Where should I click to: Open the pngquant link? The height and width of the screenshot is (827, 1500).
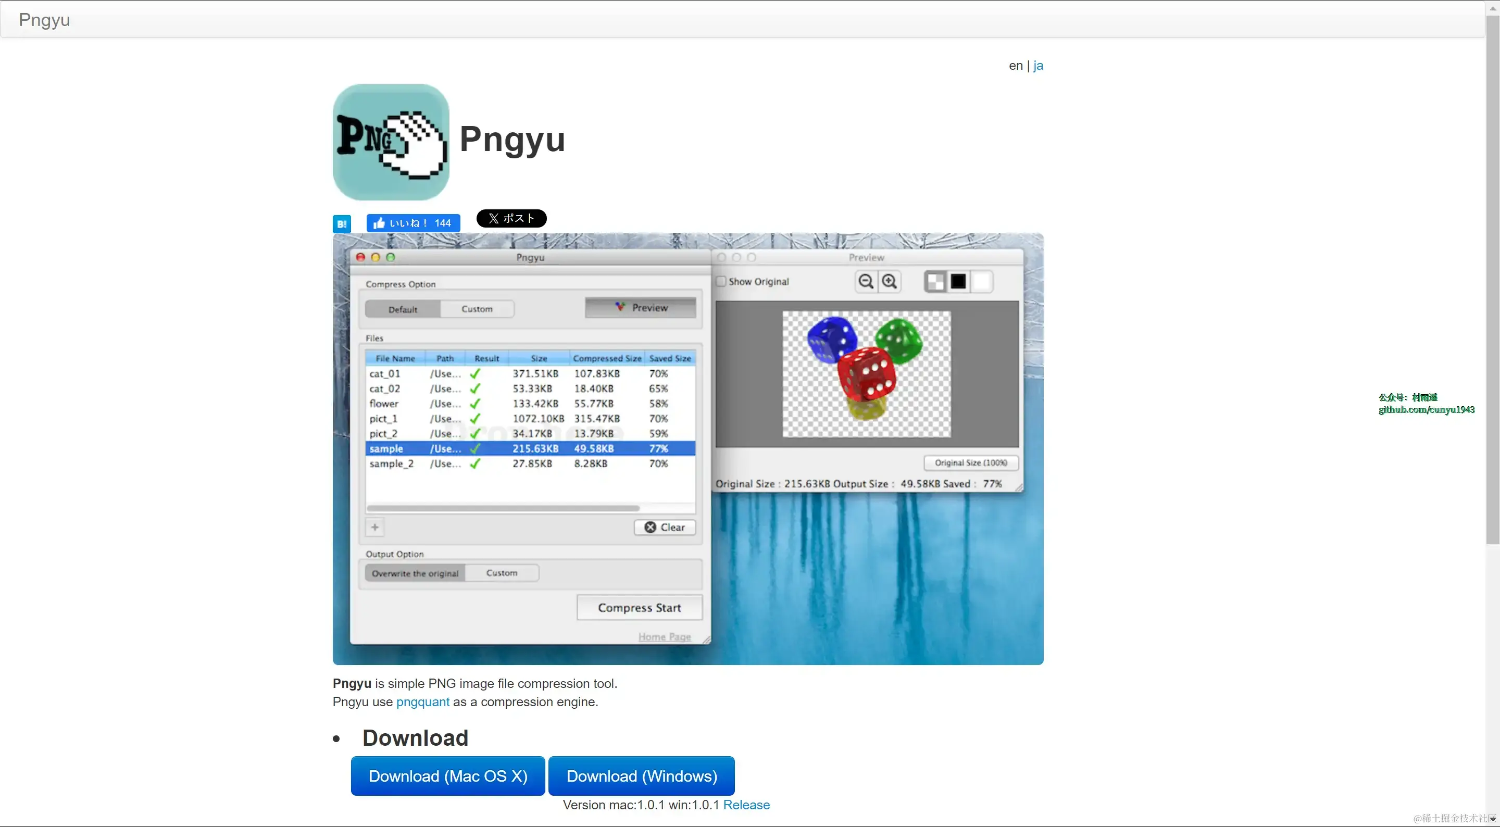click(423, 702)
